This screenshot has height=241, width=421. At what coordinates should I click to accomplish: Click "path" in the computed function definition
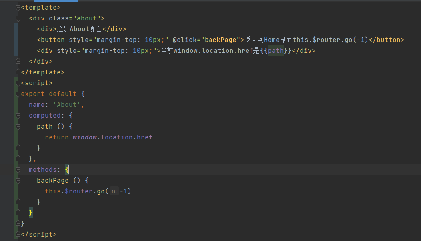point(44,126)
